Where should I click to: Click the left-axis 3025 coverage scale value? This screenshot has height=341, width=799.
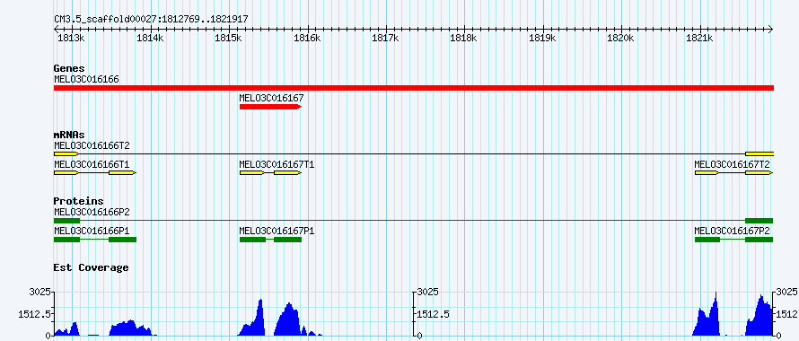[40, 292]
